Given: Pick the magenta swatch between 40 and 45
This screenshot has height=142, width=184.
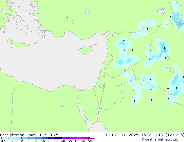Looking at the screenshot, I should (79, 138).
